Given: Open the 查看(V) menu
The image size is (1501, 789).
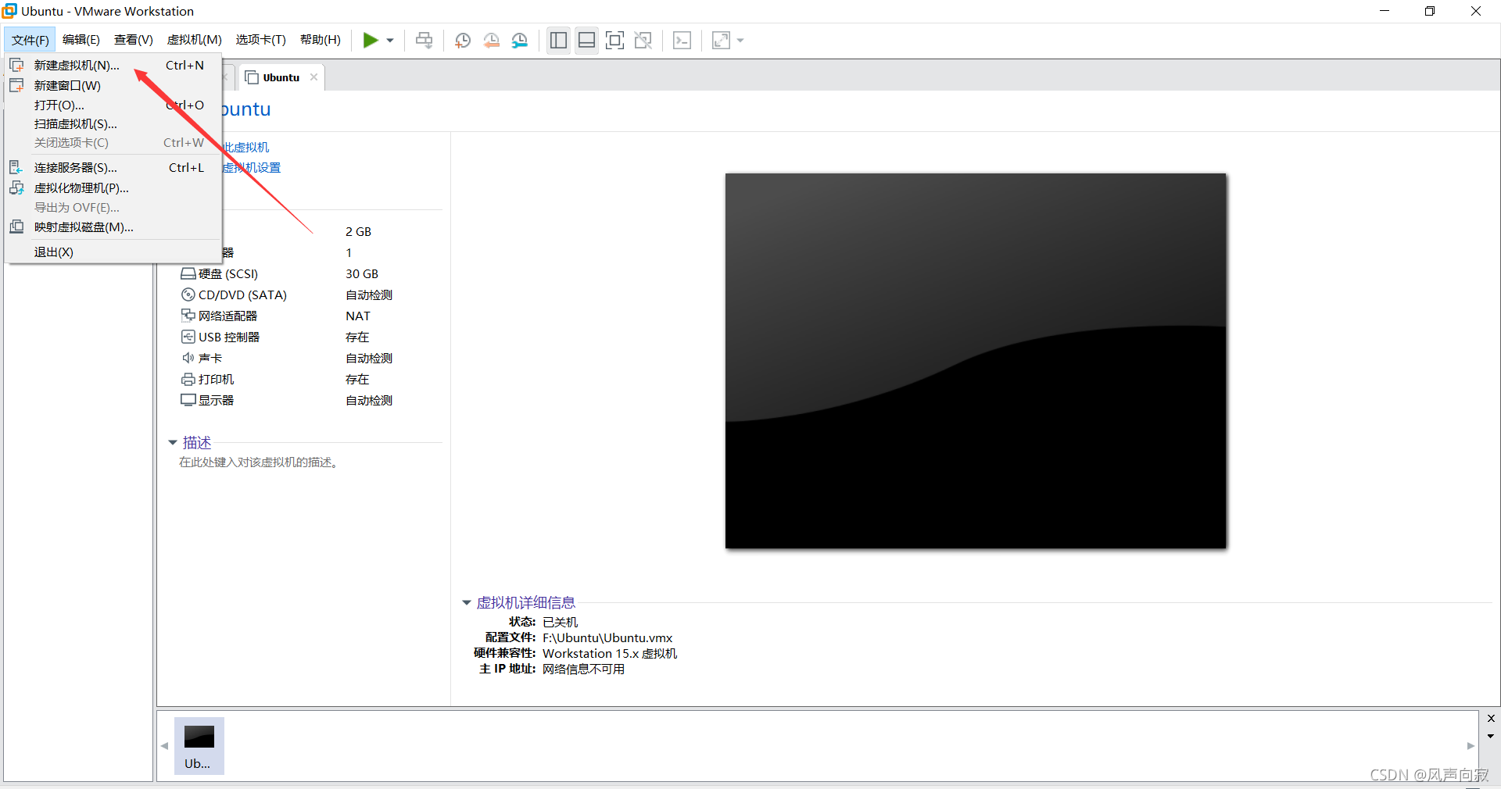Looking at the screenshot, I should tap(134, 40).
